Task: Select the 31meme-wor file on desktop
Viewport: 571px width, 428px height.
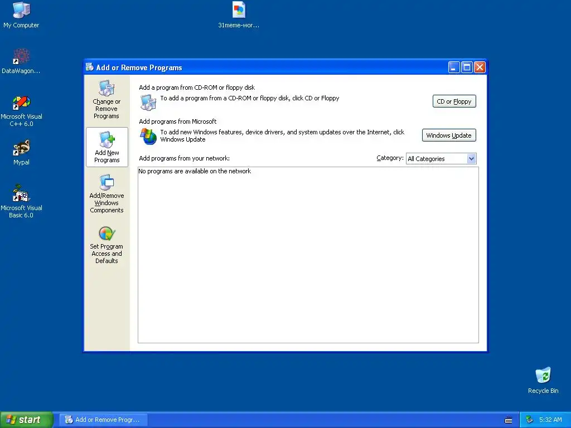Action: click(x=239, y=15)
